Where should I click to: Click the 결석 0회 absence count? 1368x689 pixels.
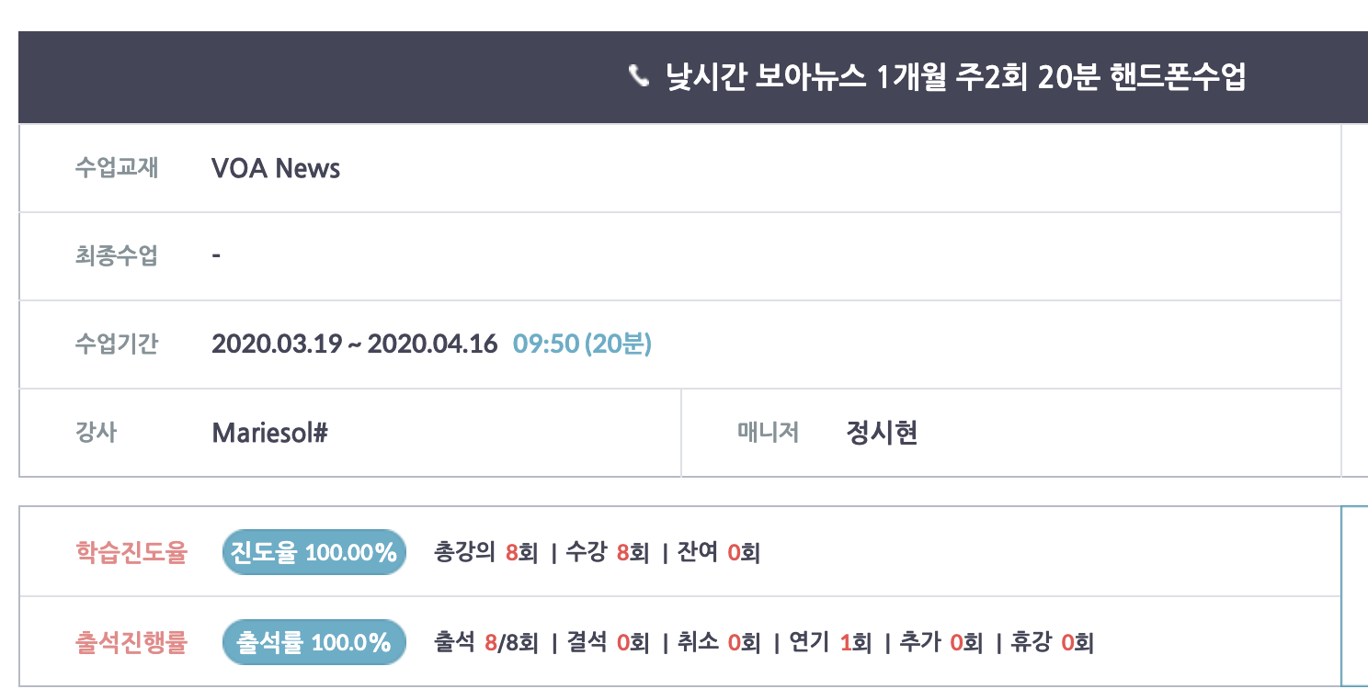(x=608, y=642)
